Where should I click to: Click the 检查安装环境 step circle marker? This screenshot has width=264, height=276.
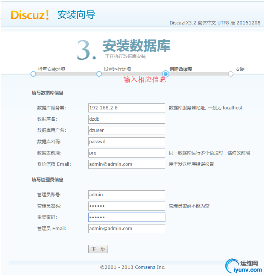click(33, 74)
